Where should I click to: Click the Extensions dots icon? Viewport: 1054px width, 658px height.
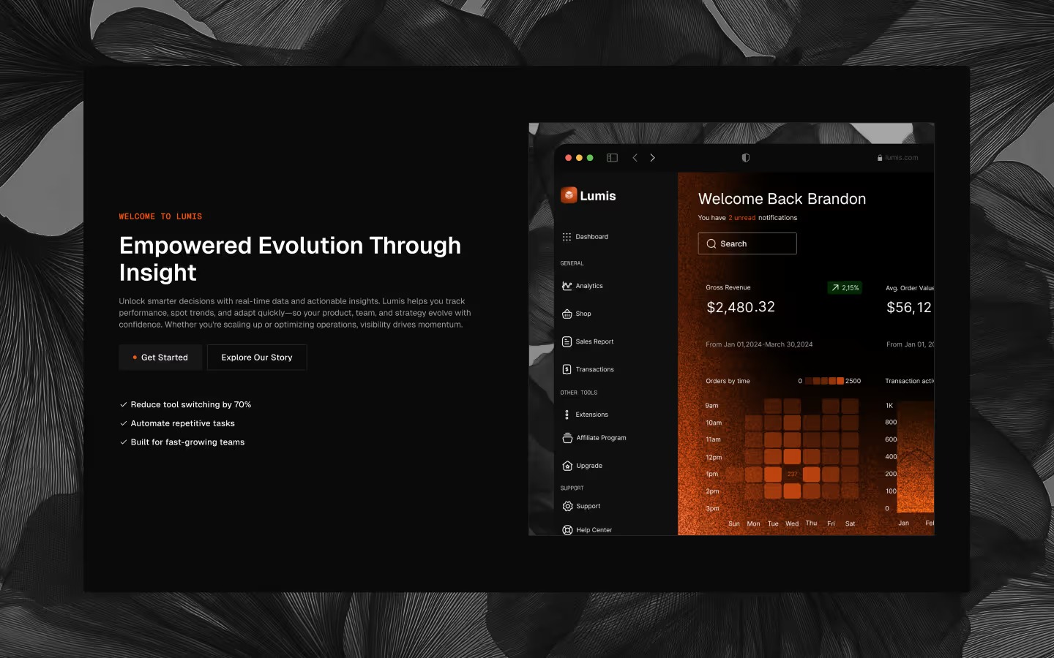(x=567, y=415)
